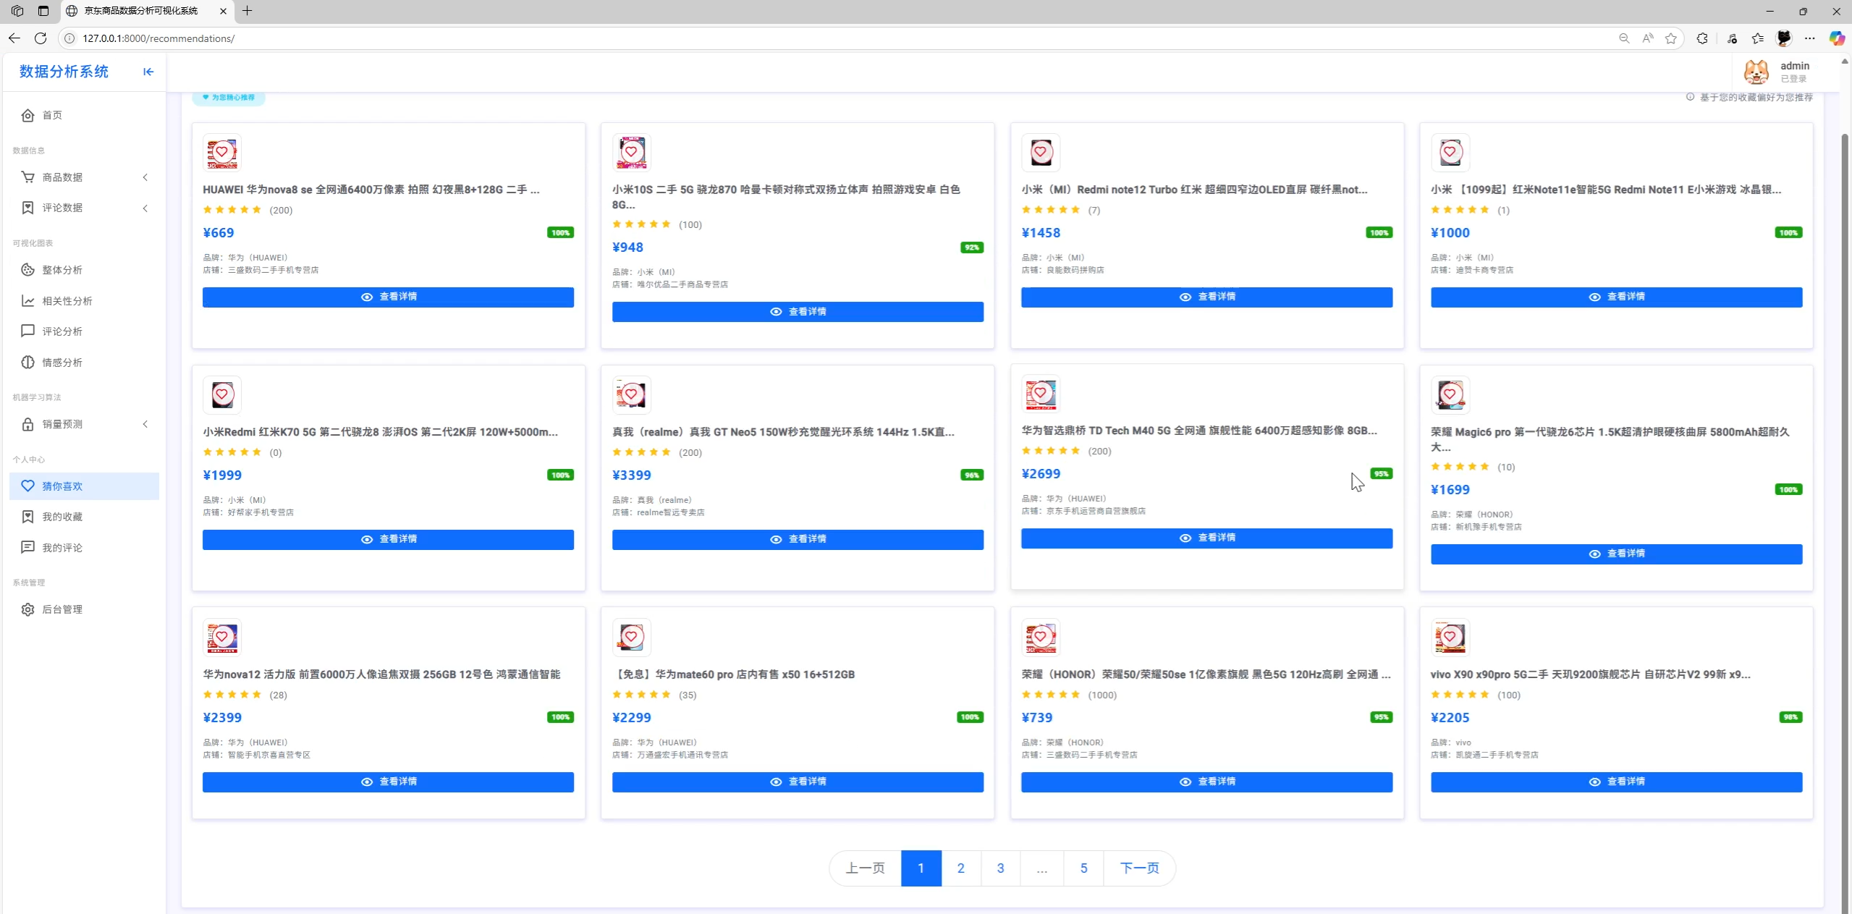
Task: View details of 小米10S ¥948
Action: pos(798,312)
